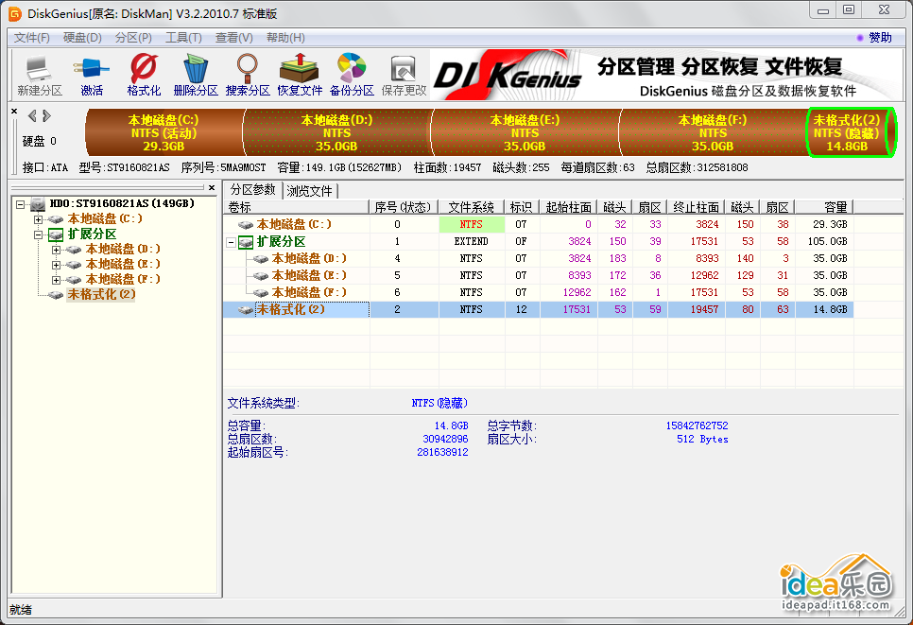Click the 文件系统 column header

[472, 207]
